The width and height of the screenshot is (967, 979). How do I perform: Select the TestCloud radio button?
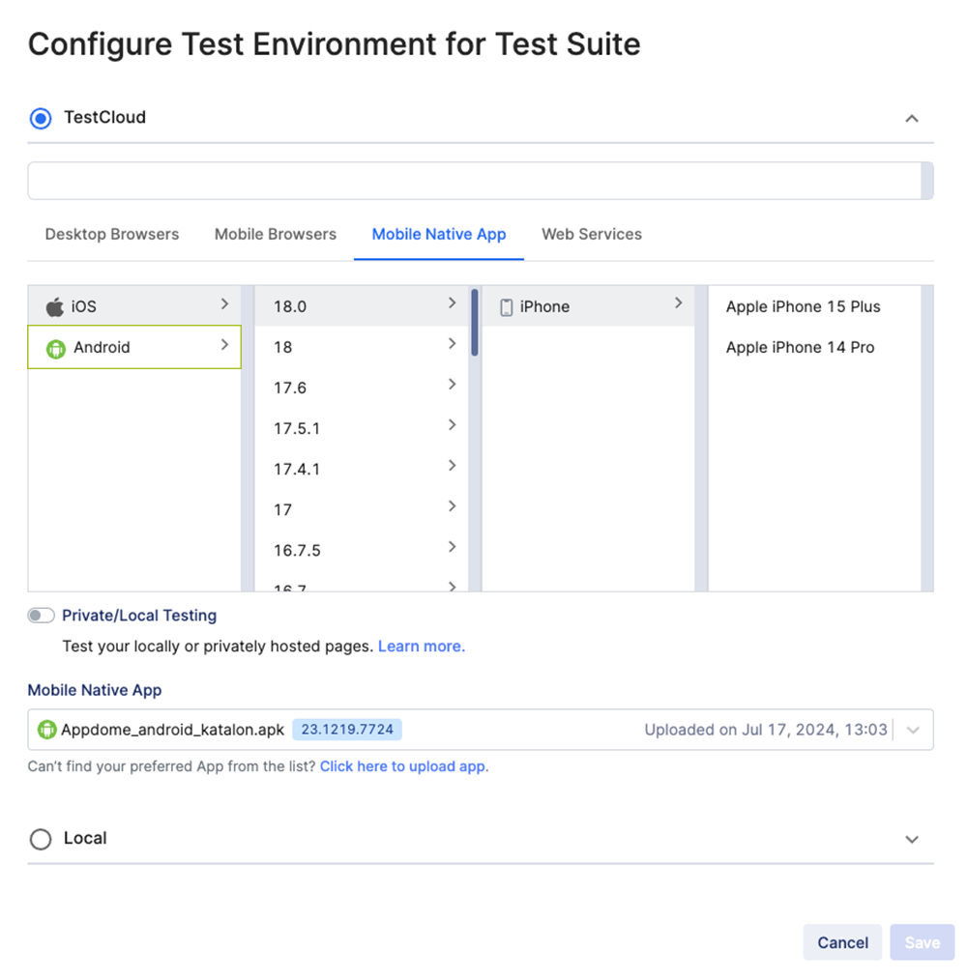pos(39,117)
